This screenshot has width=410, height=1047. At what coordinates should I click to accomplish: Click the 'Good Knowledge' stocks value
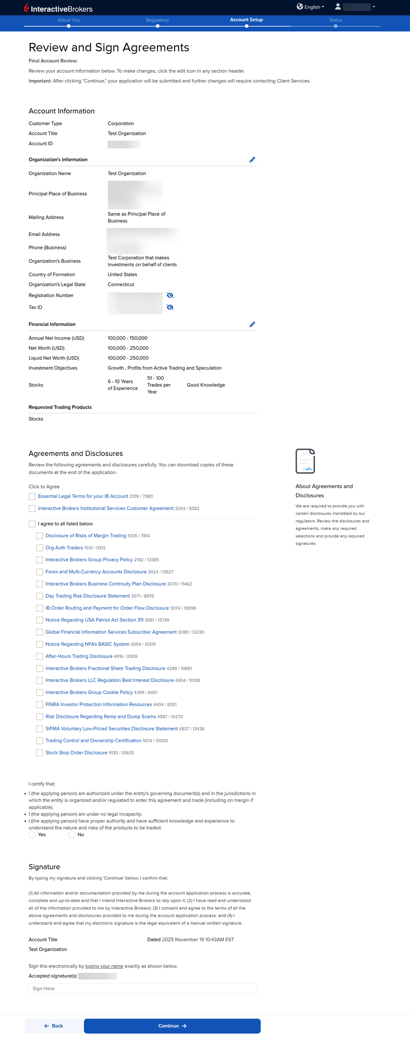206,385
